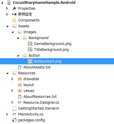Click the document icon of AboutResources.txt
This screenshot has height=124, width=114.
[x=20, y=97]
